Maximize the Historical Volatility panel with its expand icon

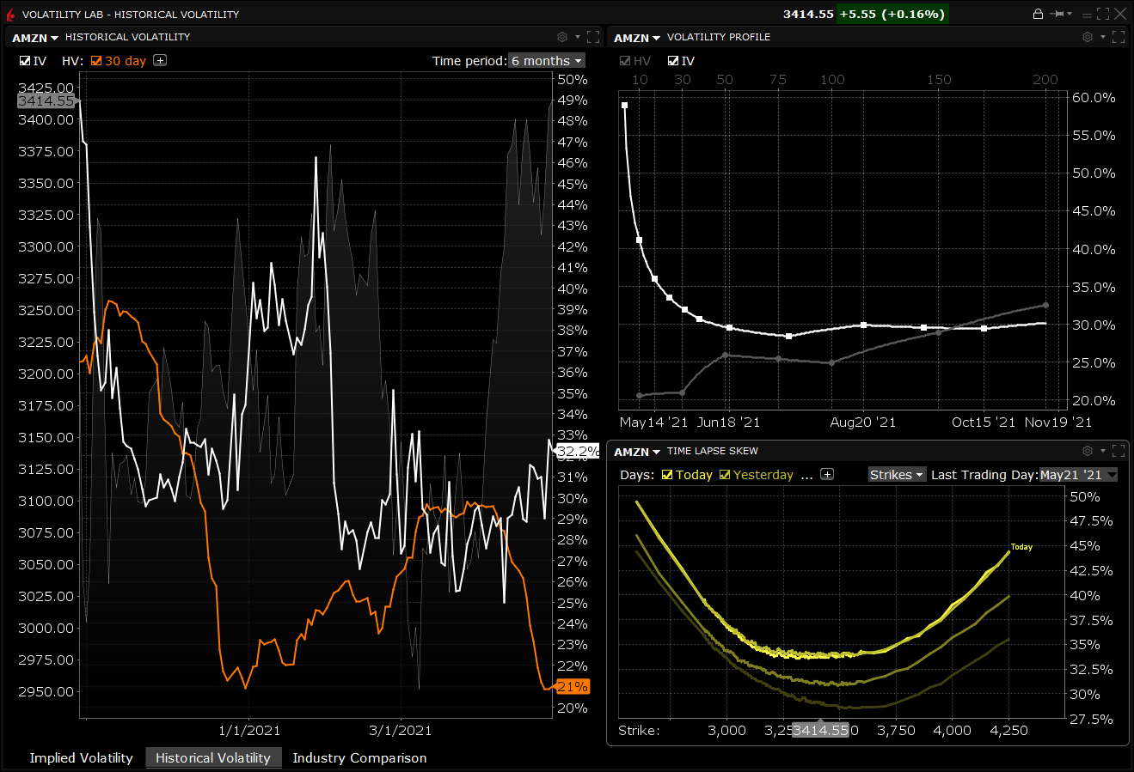tap(592, 37)
